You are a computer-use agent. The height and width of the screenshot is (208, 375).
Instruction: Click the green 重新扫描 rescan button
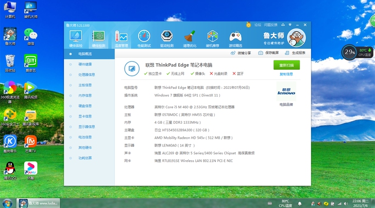286,65
